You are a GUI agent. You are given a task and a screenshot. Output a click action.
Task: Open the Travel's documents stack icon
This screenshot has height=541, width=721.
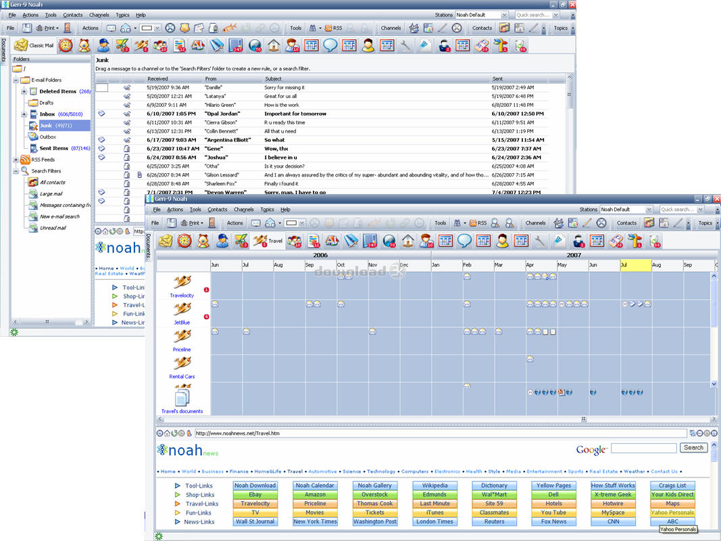[x=182, y=397]
